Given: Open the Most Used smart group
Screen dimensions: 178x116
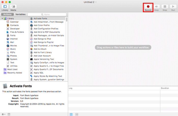Looking at the screenshot, I should (12, 69).
